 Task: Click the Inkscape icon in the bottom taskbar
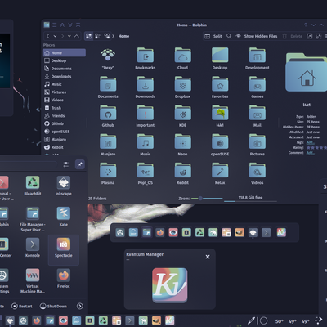[10, 320]
